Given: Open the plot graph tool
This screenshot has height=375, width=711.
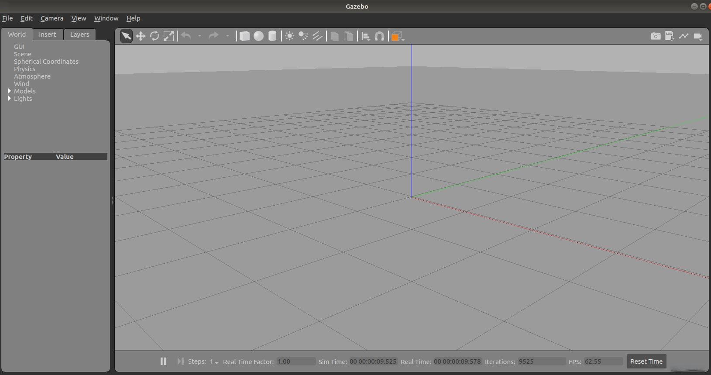Looking at the screenshot, I should 684,36.
